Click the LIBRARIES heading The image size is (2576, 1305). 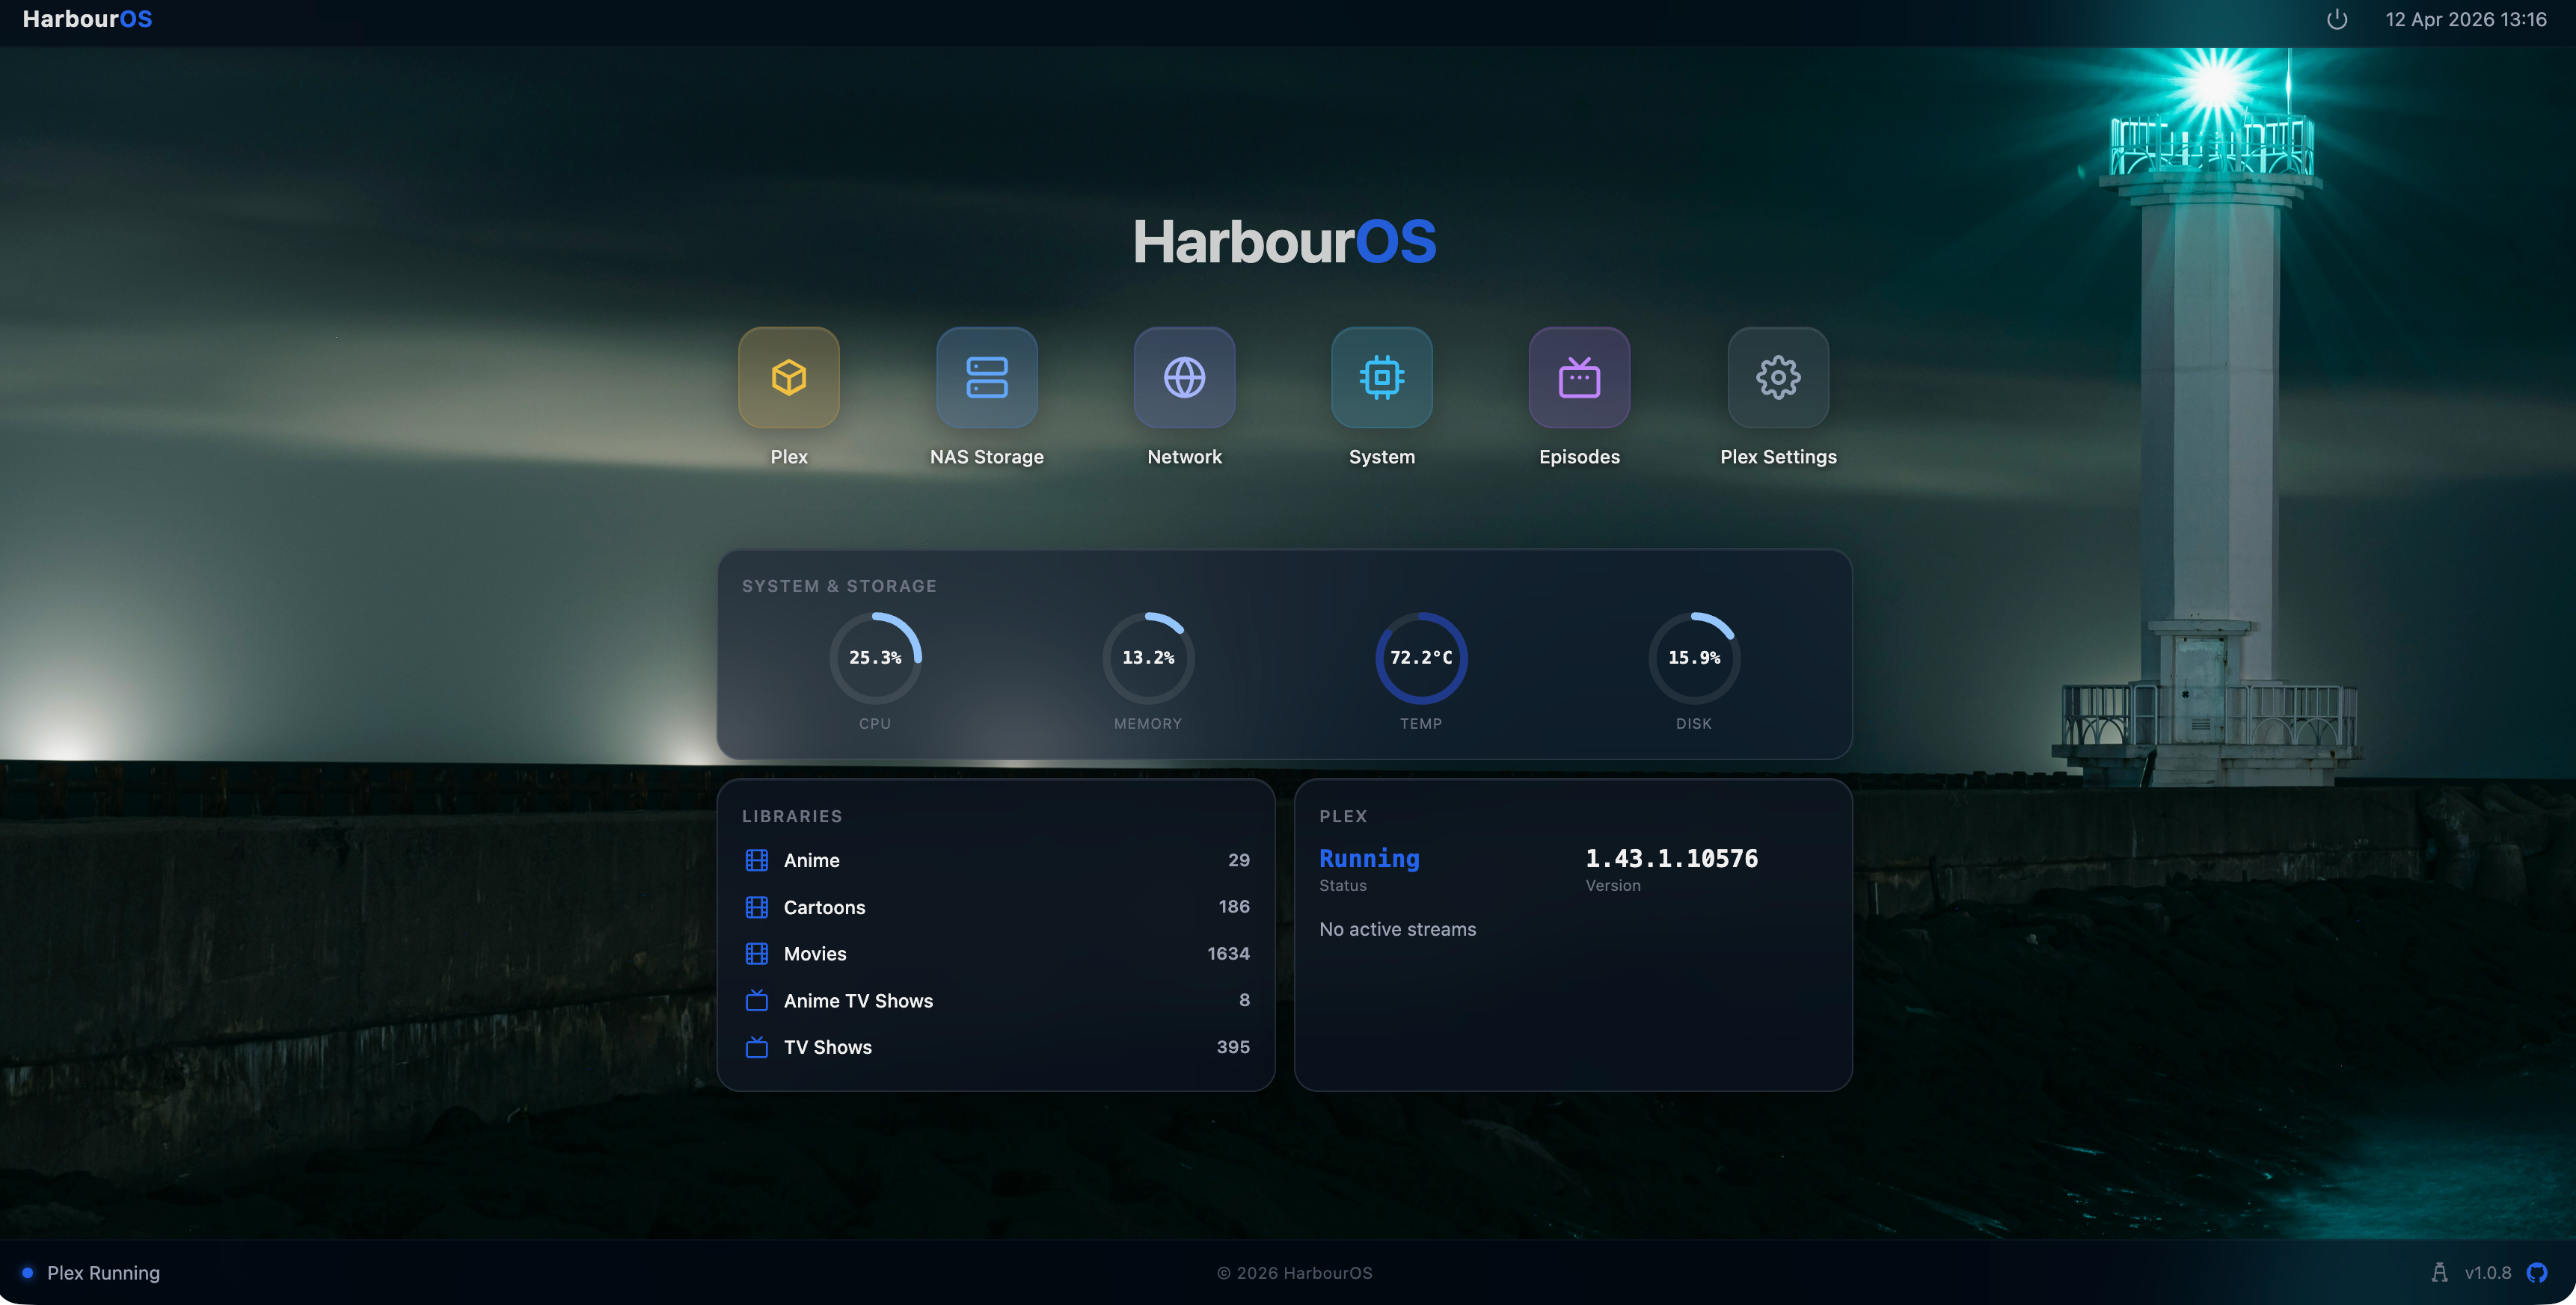pyautogui.click(x=792, y=816)
